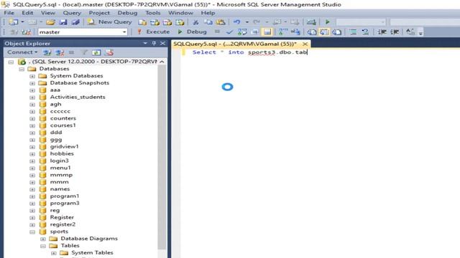This screenshot has height=258, width=460.
Task: Select highlighted Results to Grid icon
Action: click(324, 32)
